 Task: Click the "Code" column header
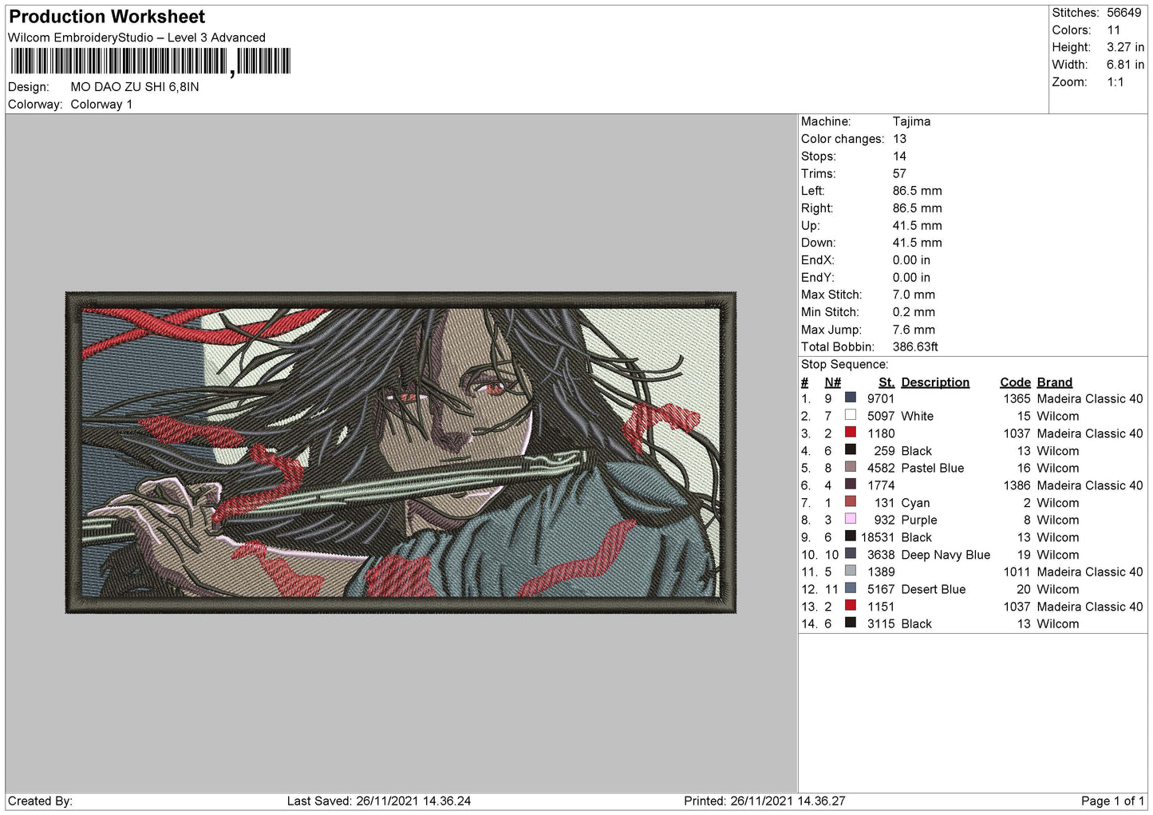pyautogui.click(x=1015, y=382)
